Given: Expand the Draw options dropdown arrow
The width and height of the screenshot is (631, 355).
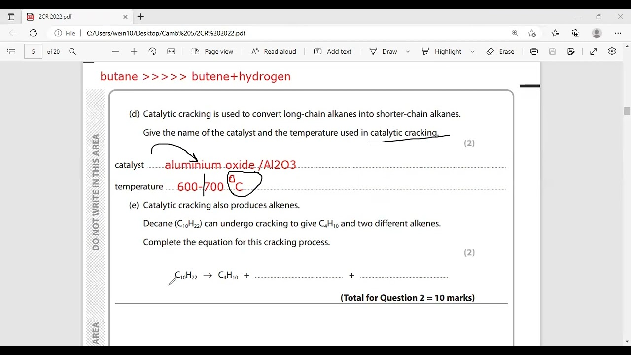Looking at the screenshot, I should (x=408, y=51).
